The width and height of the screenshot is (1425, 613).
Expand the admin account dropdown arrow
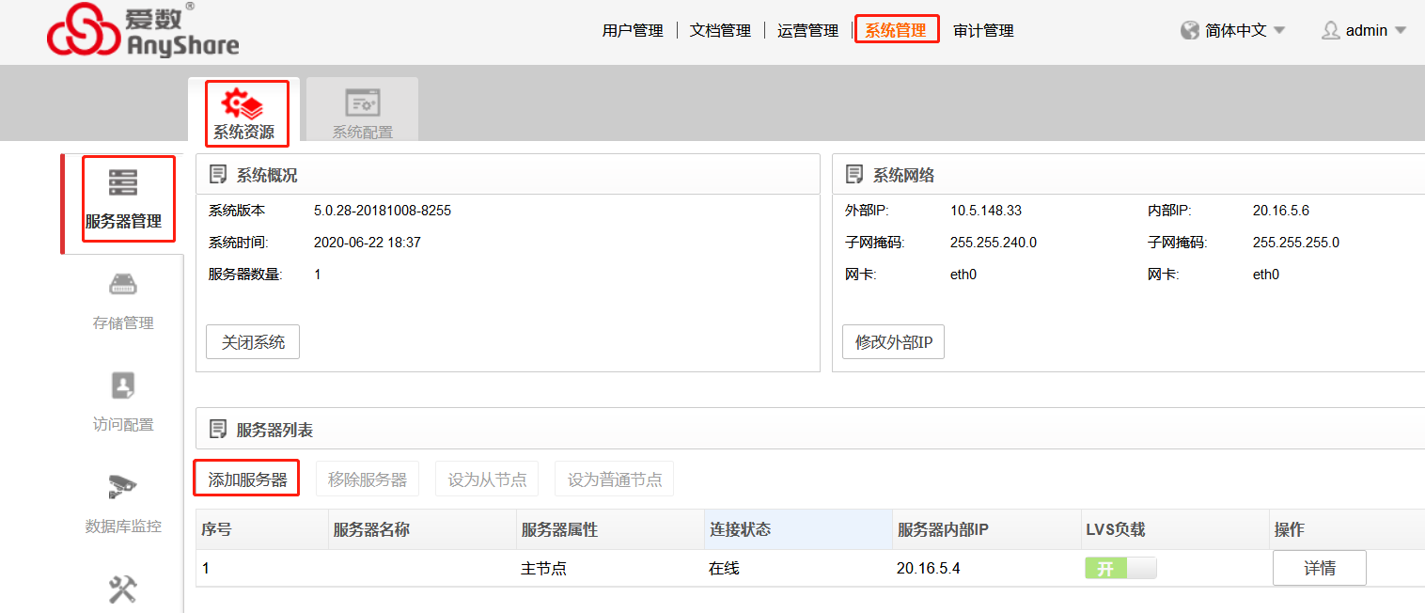click(x=1401, y=30)
